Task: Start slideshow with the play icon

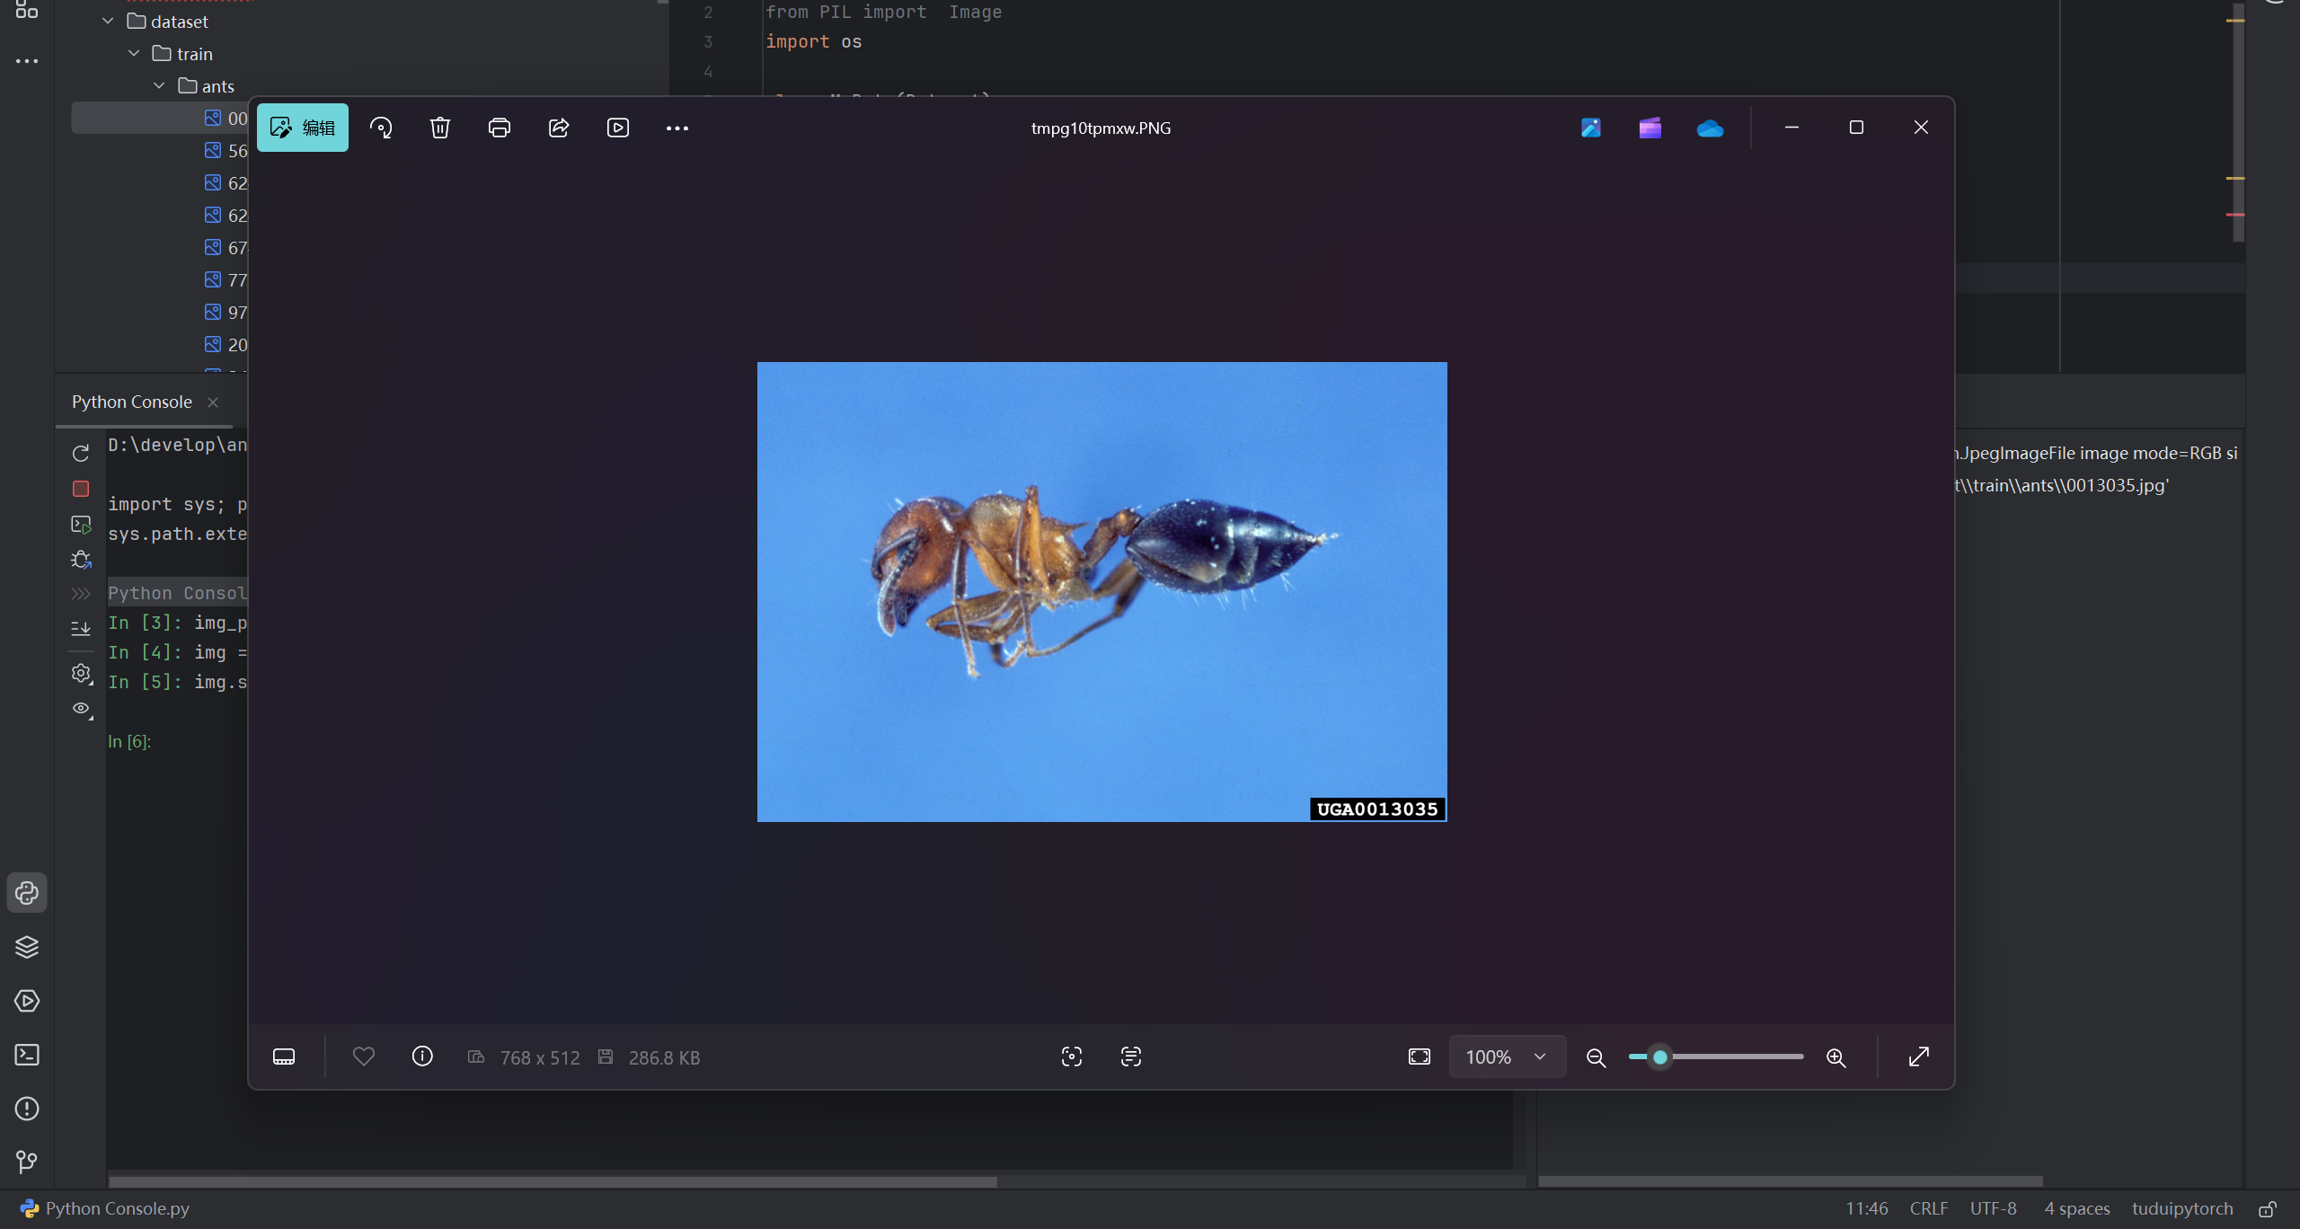Action: point(618,128)
